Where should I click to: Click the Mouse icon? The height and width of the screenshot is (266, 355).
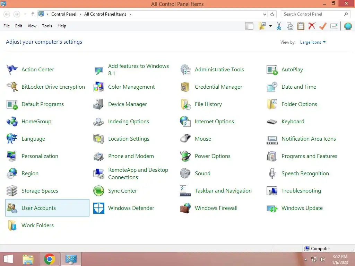[x=185, y=139]
